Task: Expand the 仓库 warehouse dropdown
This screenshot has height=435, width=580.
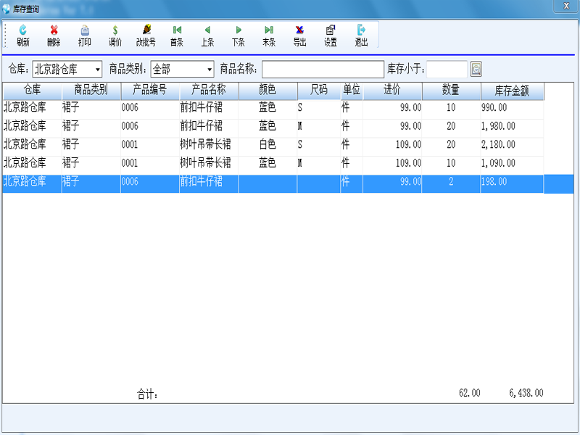Action: pyautogui.click(x=98, y=70)
